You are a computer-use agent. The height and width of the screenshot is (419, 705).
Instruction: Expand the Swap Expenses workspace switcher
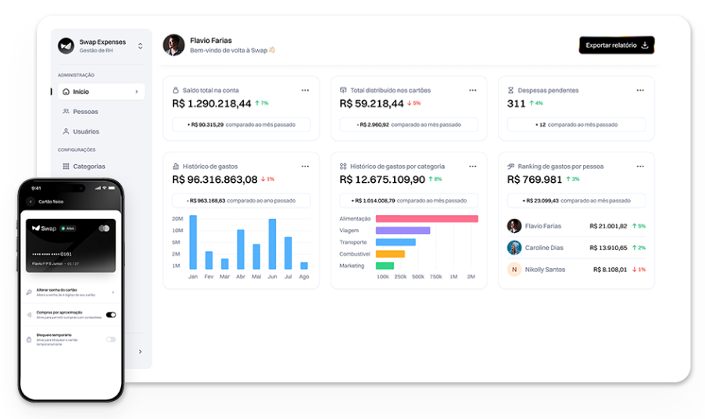(140, 46)
